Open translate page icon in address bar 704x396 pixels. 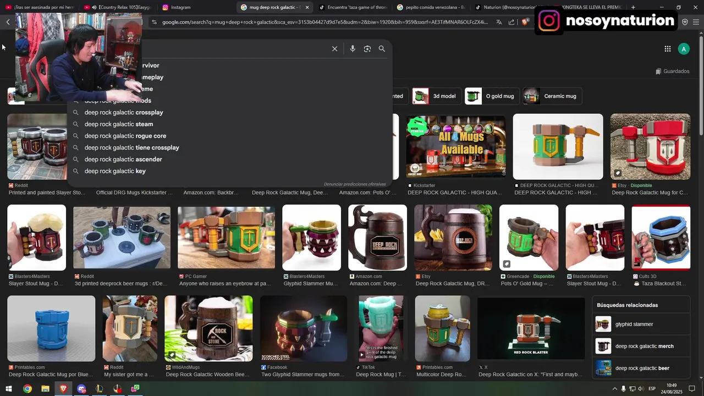point(499,22)
